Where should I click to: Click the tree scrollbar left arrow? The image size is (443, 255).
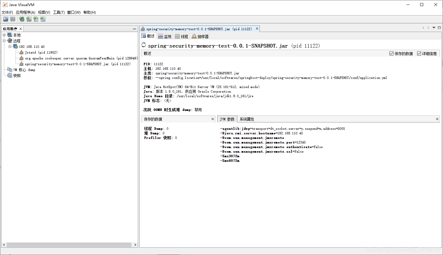(4, 245)
